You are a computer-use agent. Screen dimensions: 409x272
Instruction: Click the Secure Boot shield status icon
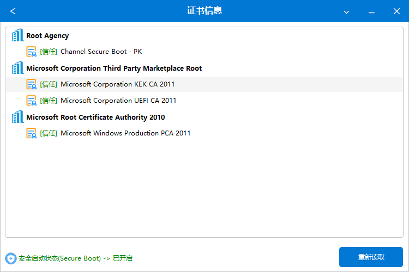coord(11,258)
